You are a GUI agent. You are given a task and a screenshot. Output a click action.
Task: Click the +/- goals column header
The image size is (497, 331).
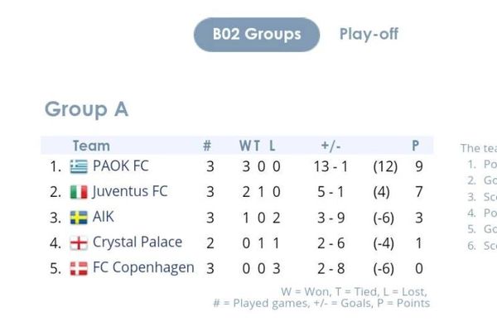331,146
